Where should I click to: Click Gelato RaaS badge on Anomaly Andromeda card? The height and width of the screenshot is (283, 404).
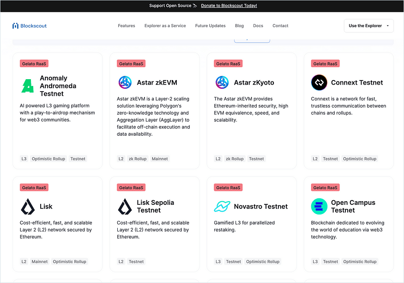coord(34,64)
